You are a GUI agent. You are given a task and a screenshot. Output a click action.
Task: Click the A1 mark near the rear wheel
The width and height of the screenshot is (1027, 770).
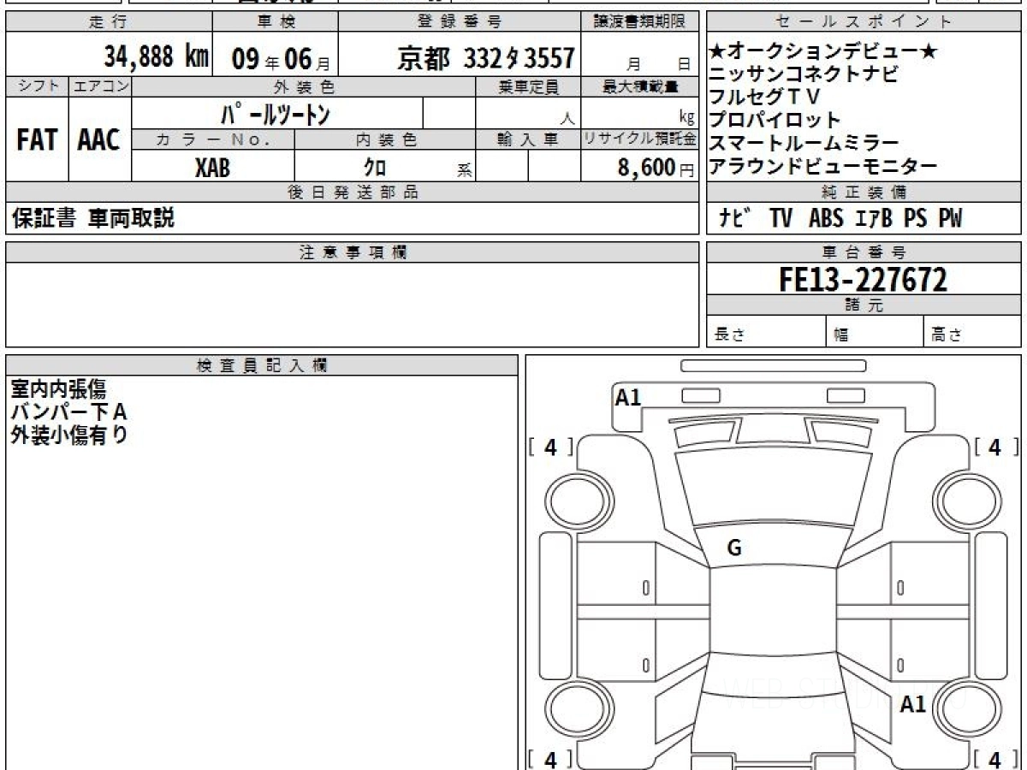coord(913,704)
